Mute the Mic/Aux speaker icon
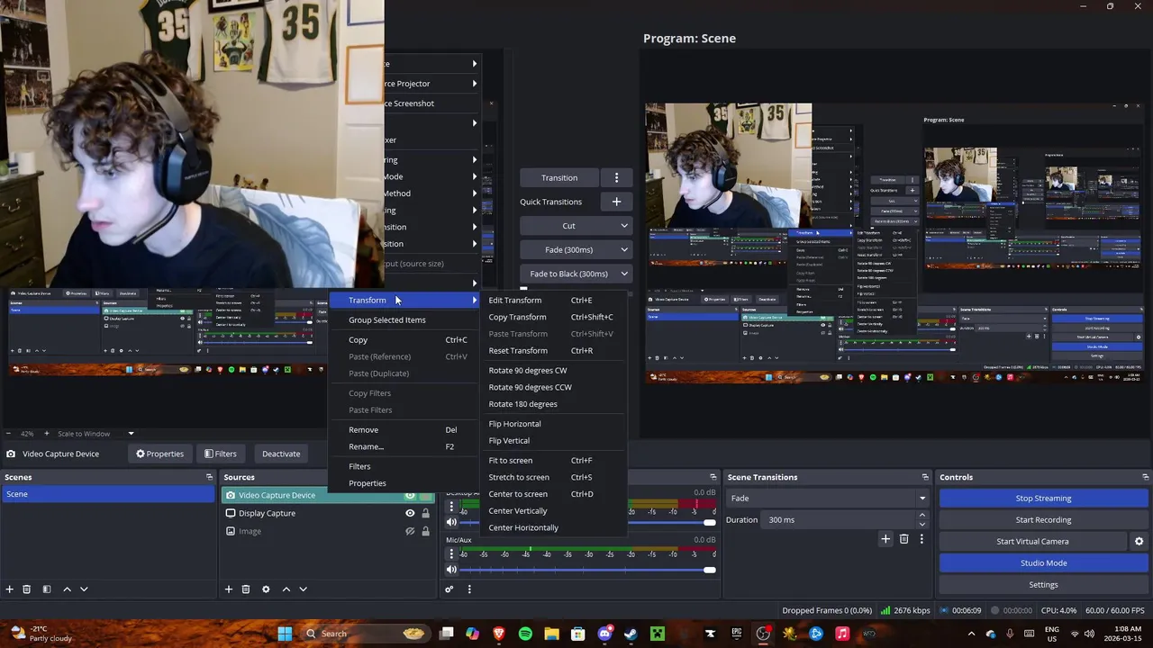This screenshot has width=1153, height=648. click(x=452, y=570)
